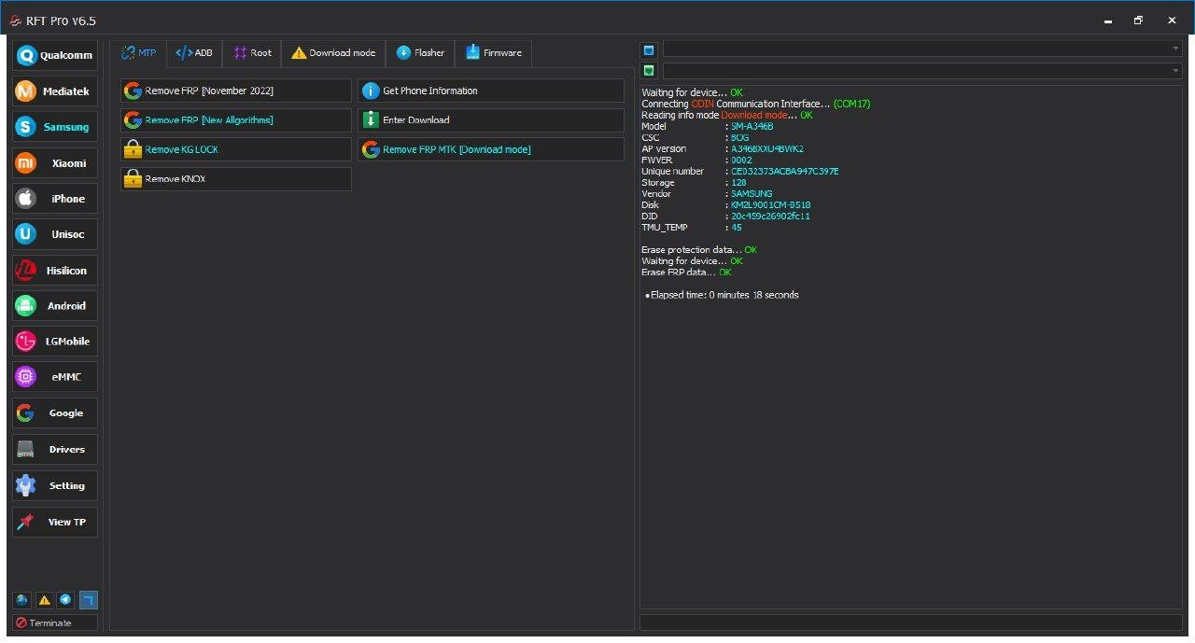Switch to the Root tab
Screen dimensions: 1195x643
tap(252, 53)
